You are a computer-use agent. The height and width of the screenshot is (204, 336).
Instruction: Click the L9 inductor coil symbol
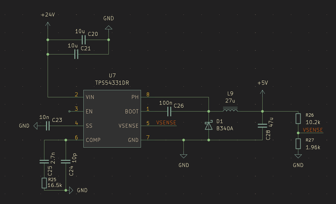click(230, 111)
